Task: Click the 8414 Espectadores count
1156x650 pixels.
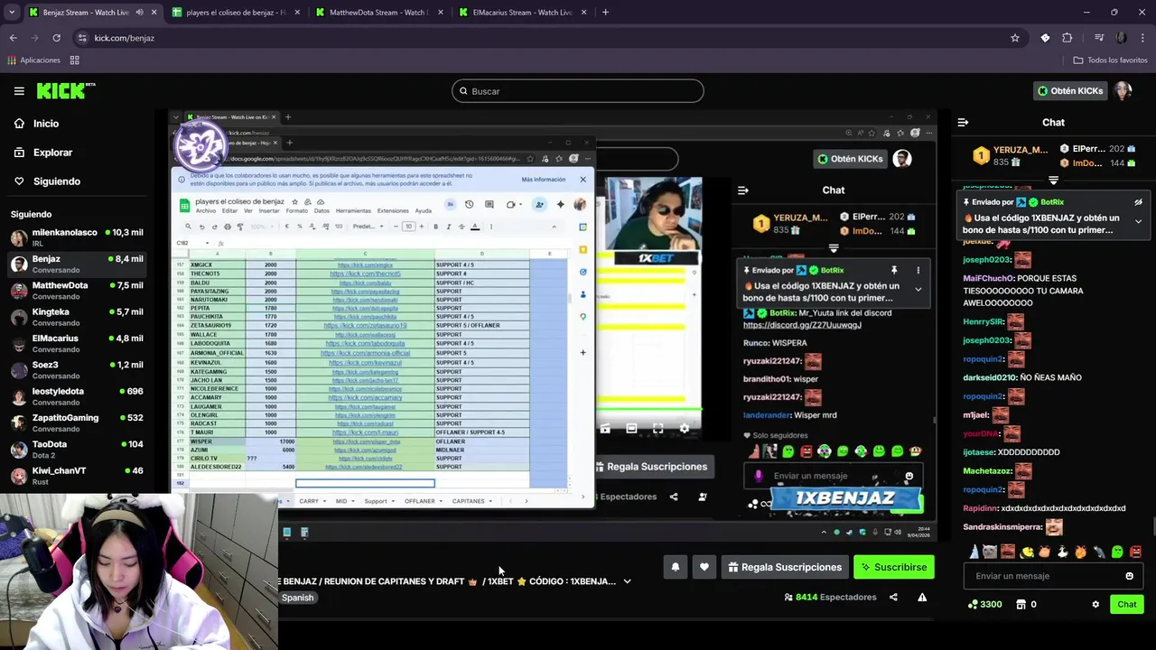Action: pos(830,597)
